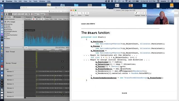Open Spotlight search in menu bar
Screen dimensions: 179x101
click(168, 1)
